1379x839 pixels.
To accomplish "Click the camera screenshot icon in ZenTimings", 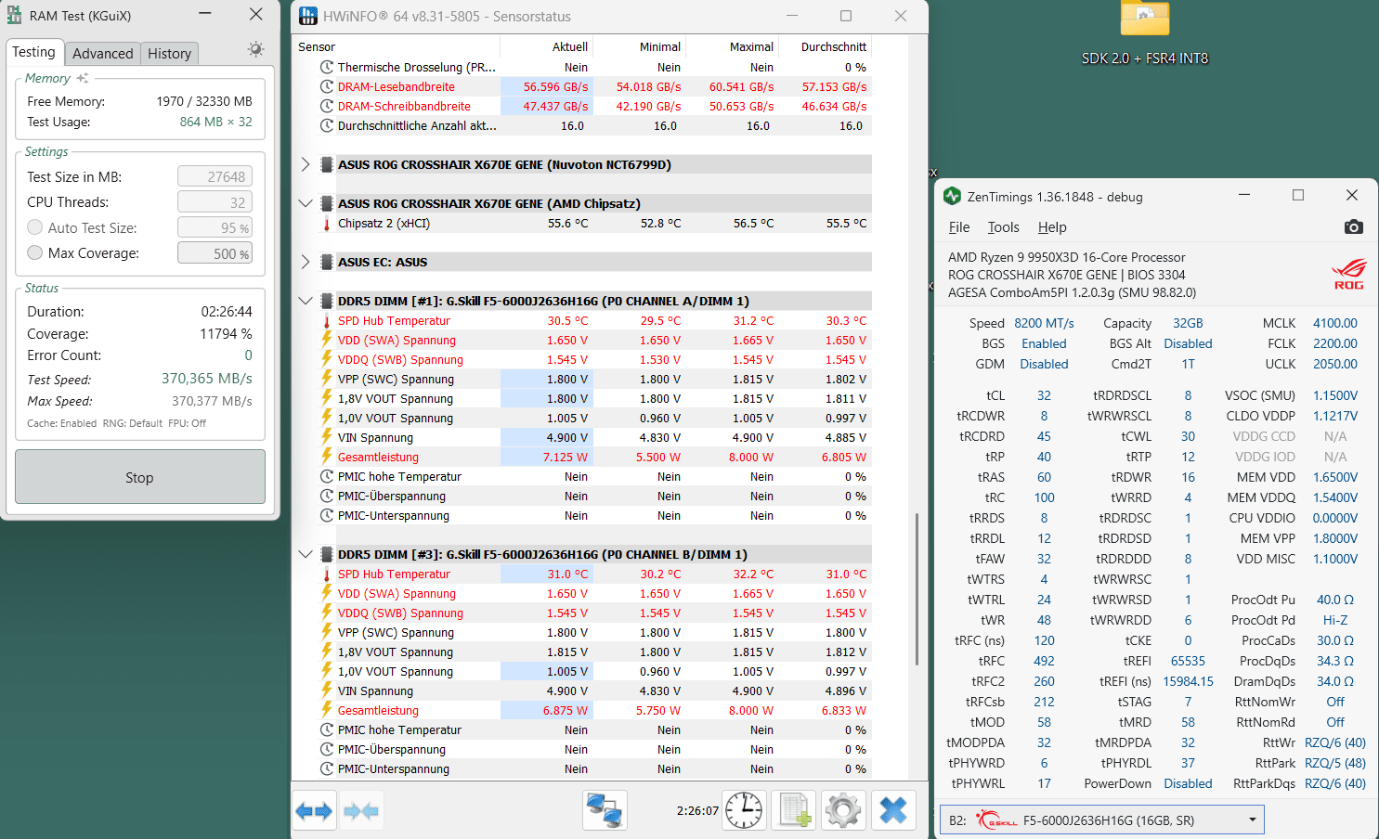I will click(1354, 227).
